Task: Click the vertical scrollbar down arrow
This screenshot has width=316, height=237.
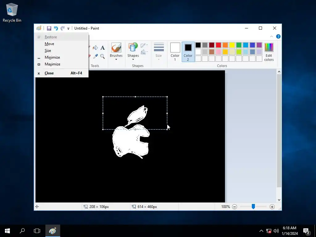Action: [279, 200]
